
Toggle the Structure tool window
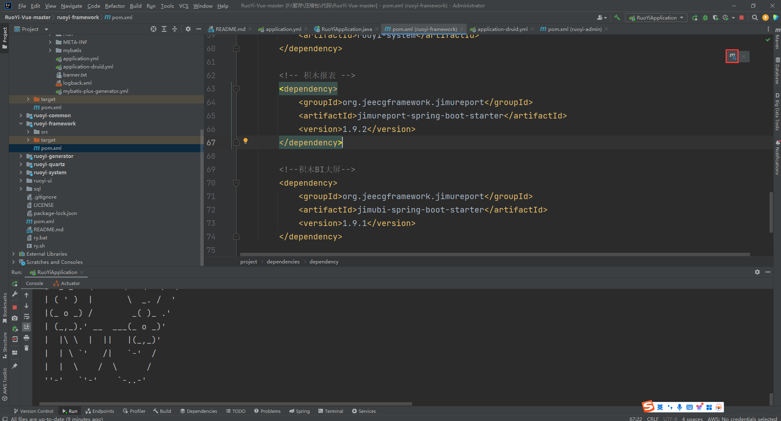pyautogui.click(x=4, y=345)
